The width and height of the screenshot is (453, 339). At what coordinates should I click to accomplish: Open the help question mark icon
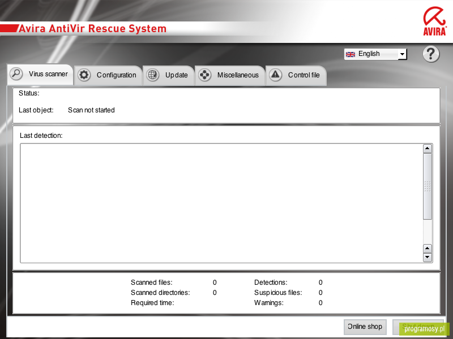(431, 54)
